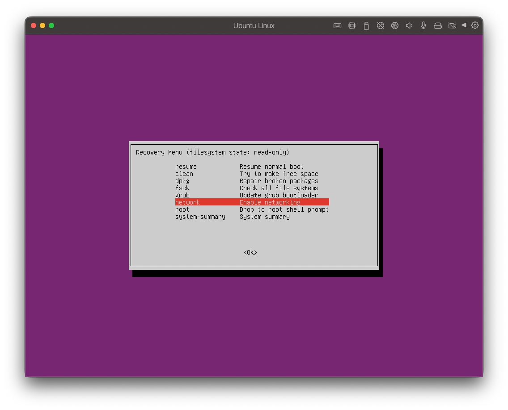Screen dimensions: 508x410
Task: Open the VM settings gear icon
Action: (475, 25)
